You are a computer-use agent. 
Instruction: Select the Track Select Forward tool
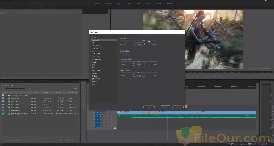(x=83, y=87)
